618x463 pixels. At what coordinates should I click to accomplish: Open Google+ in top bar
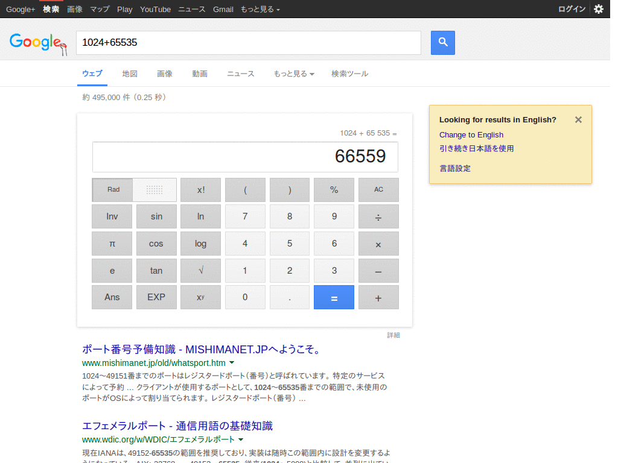(21, 9)
